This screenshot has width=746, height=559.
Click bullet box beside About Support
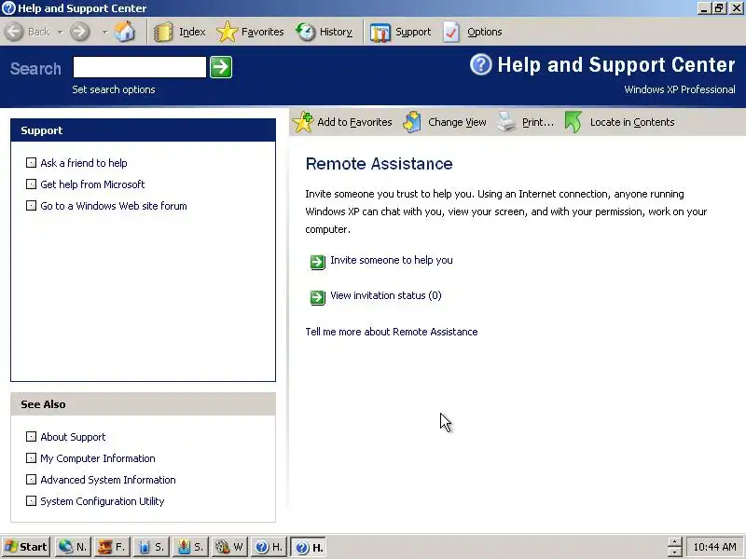pos(31,436)
